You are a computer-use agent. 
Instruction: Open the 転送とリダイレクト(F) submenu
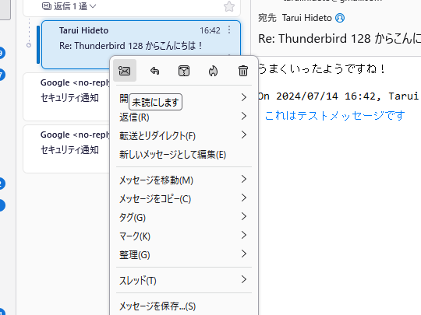point(184,136)
